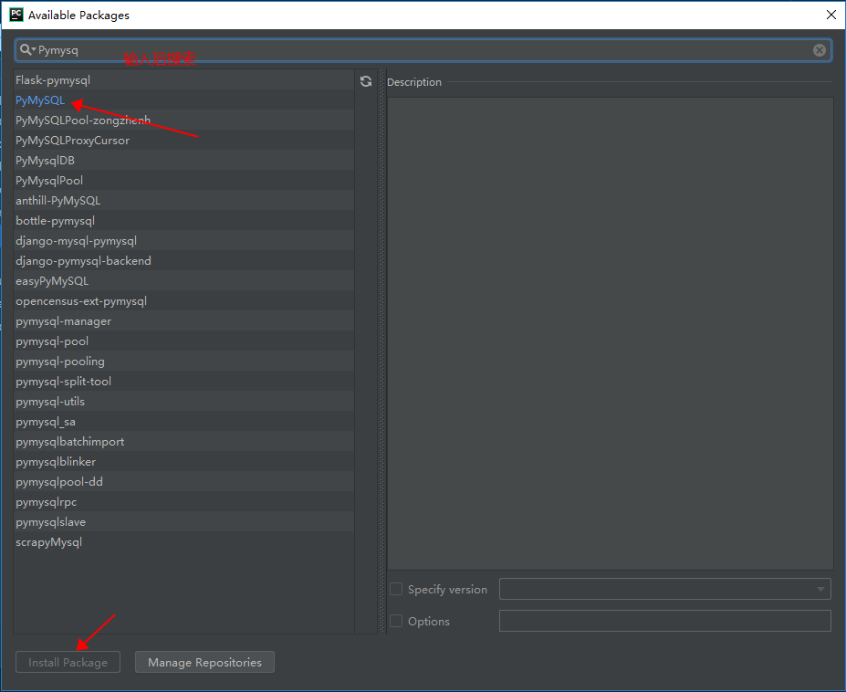This screenshot has height=692, width=846.
Task: Select the pymysqlblinker package
Action: click(184, 462)
